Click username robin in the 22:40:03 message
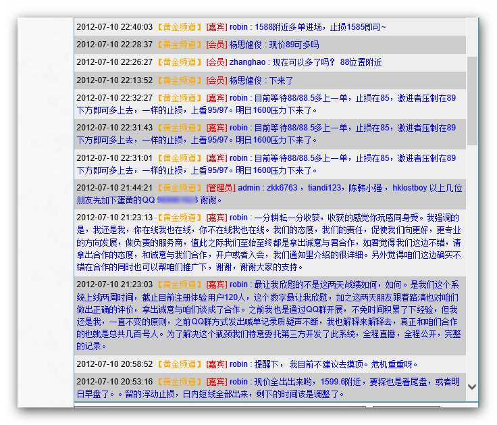This screenshot has width=497, height=425. coord(238,27)
